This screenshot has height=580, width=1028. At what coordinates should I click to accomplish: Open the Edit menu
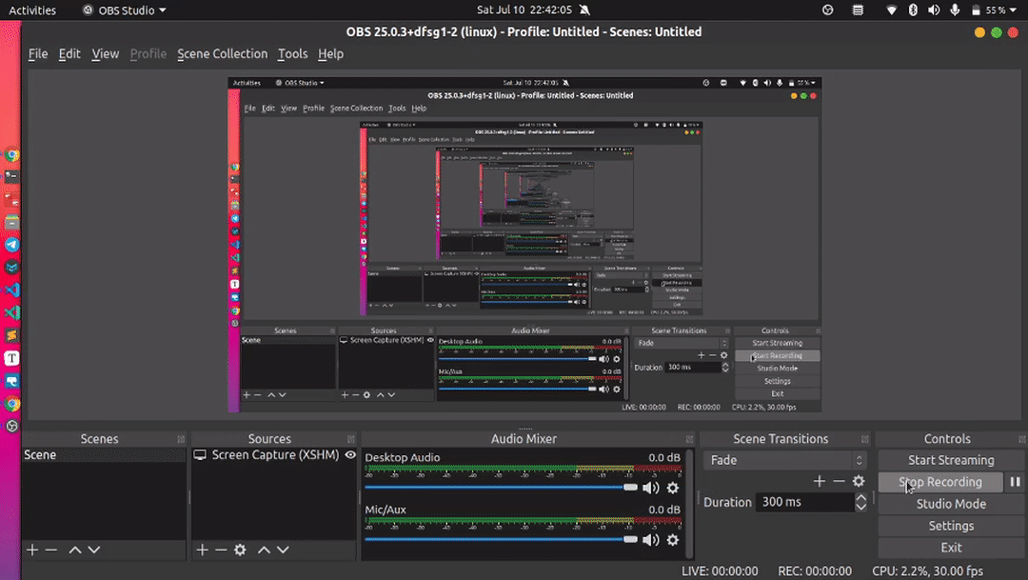pyautogui.click(x=69, y=53)
